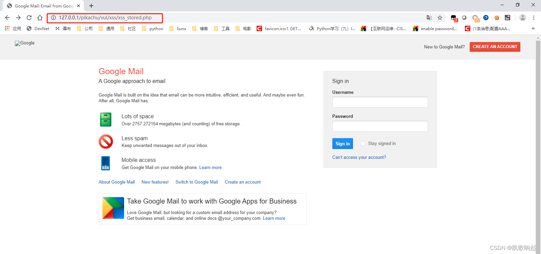Bookmark this page with the star

tap(440, 18)
